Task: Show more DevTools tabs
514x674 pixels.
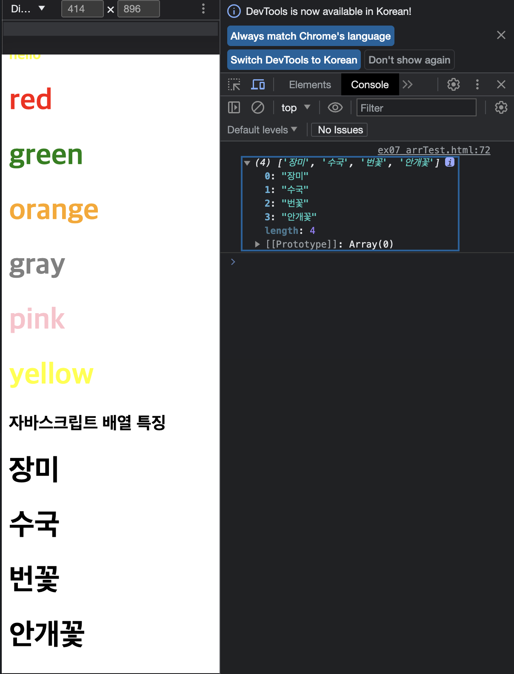Action: [x=408, y=84]
